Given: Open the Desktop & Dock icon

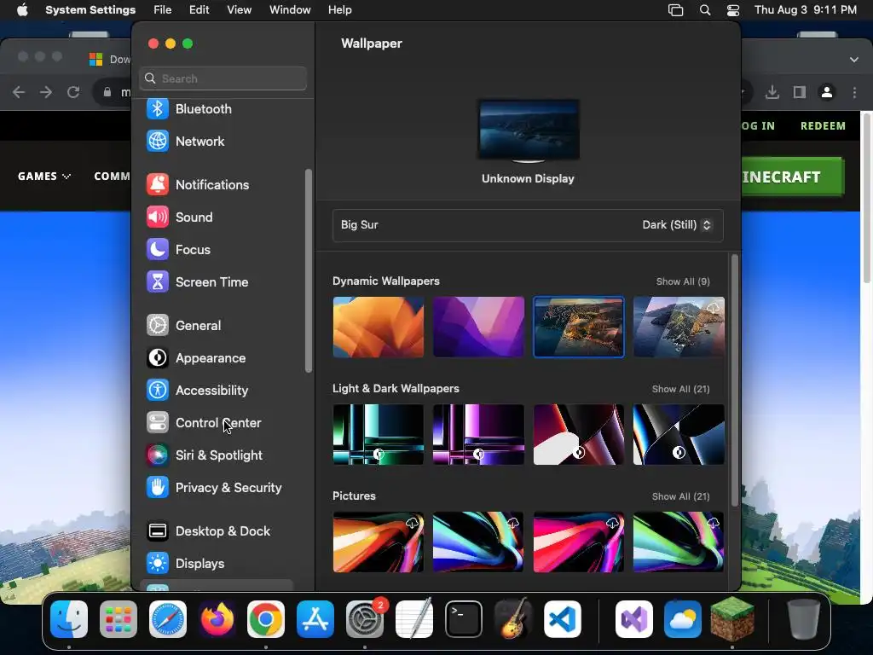Looking at the screenshot, I should tap(158, 530).
